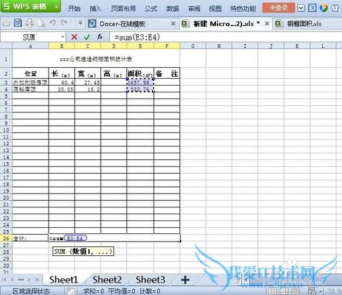Confirm formula with green checkmark
The height and width of the screenshot is (295, 342).
pyautogui.click(x=87, y=37)
